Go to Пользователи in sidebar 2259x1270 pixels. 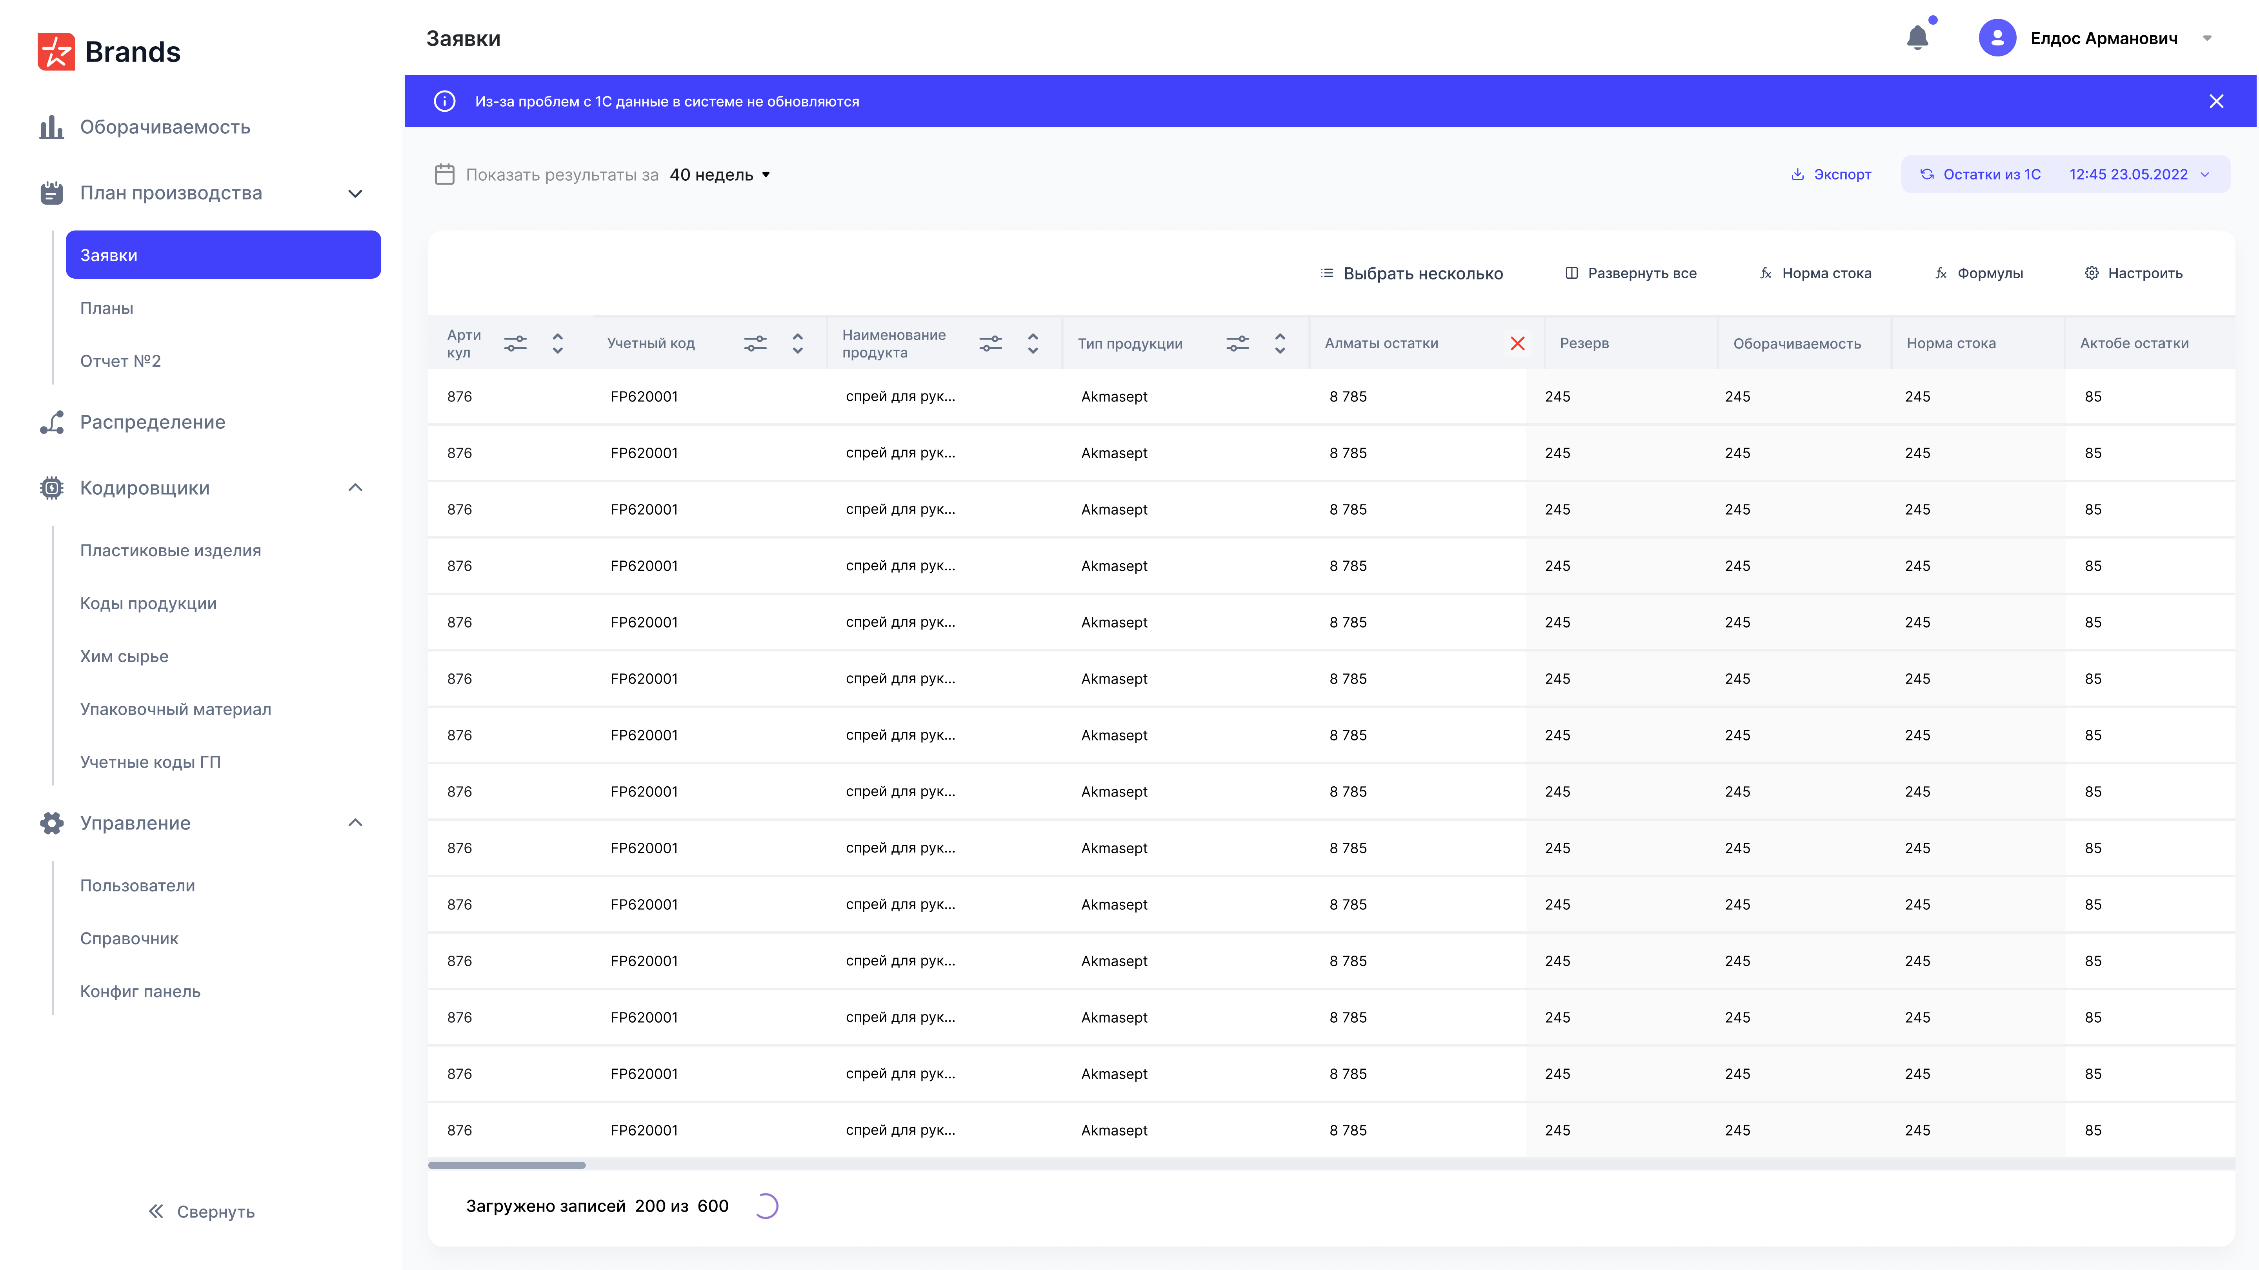[x=138, y=885]
